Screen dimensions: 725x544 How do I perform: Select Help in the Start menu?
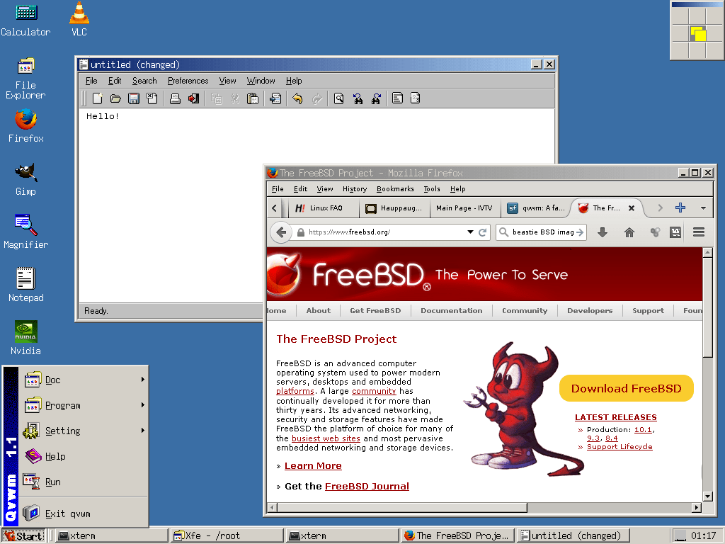(84, 456)
